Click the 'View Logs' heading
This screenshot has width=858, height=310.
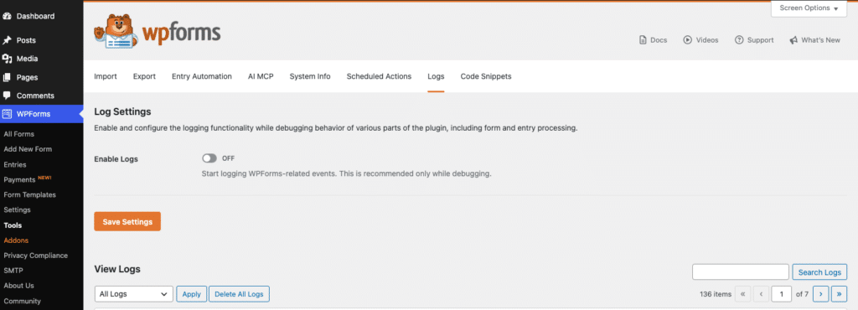pos(117,270)
